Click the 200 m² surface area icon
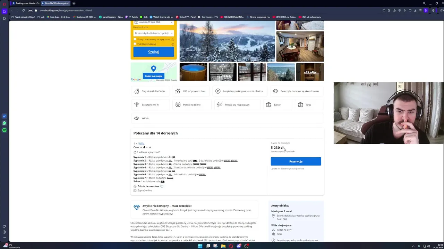The width and height of the screenshot is (444, 249). [178, 91]
